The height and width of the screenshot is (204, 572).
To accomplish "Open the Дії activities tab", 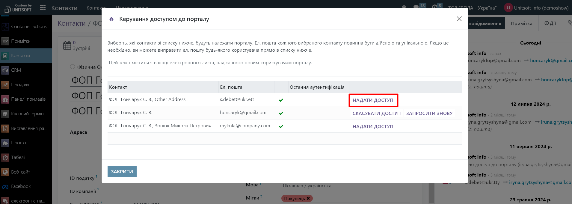I will (x=550, y=23).
